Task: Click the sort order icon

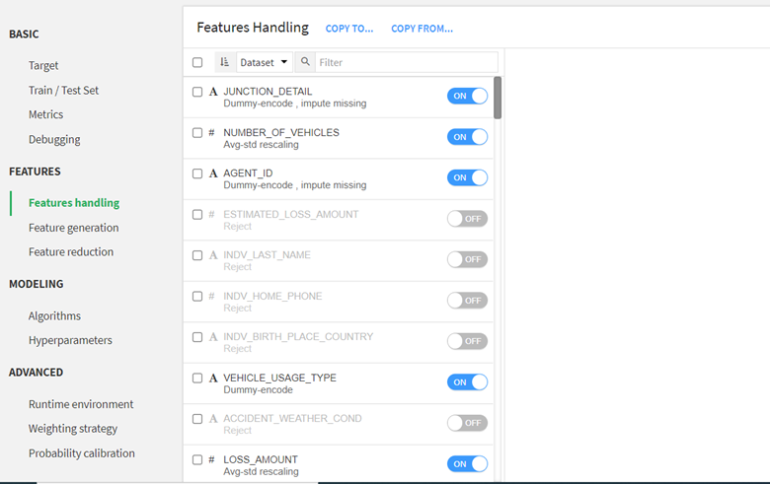Action: [224, 62]
